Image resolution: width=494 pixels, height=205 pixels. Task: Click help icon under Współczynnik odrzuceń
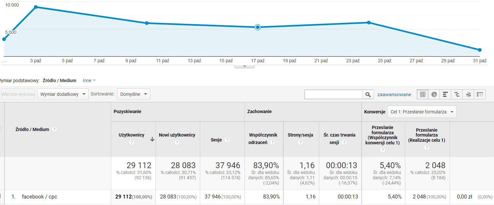tap(273, 142)
